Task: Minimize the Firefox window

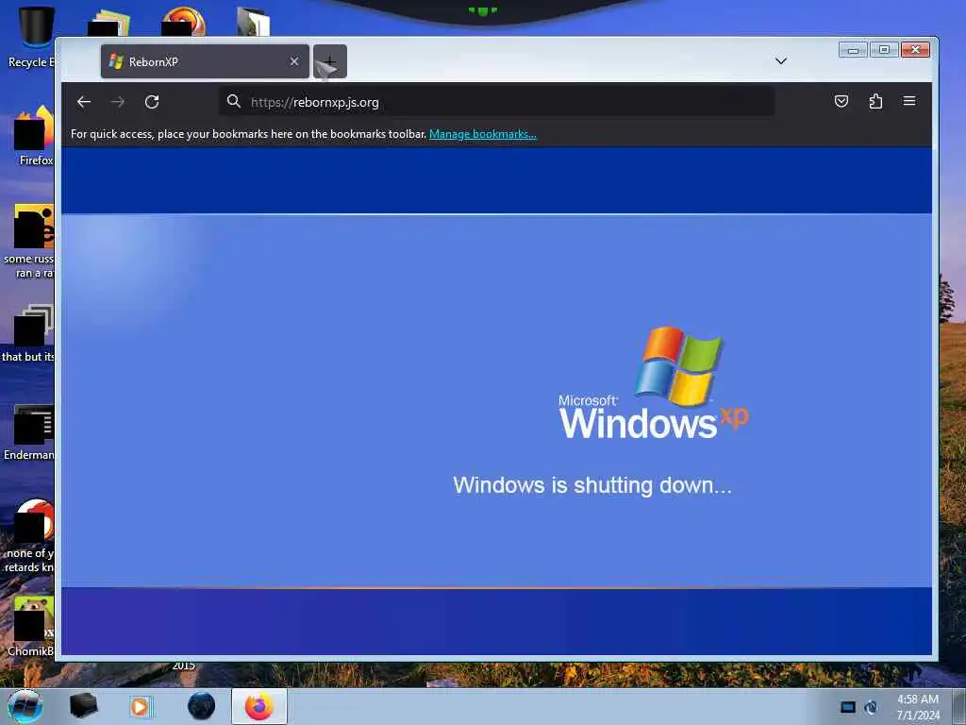Action: (853, 50)
